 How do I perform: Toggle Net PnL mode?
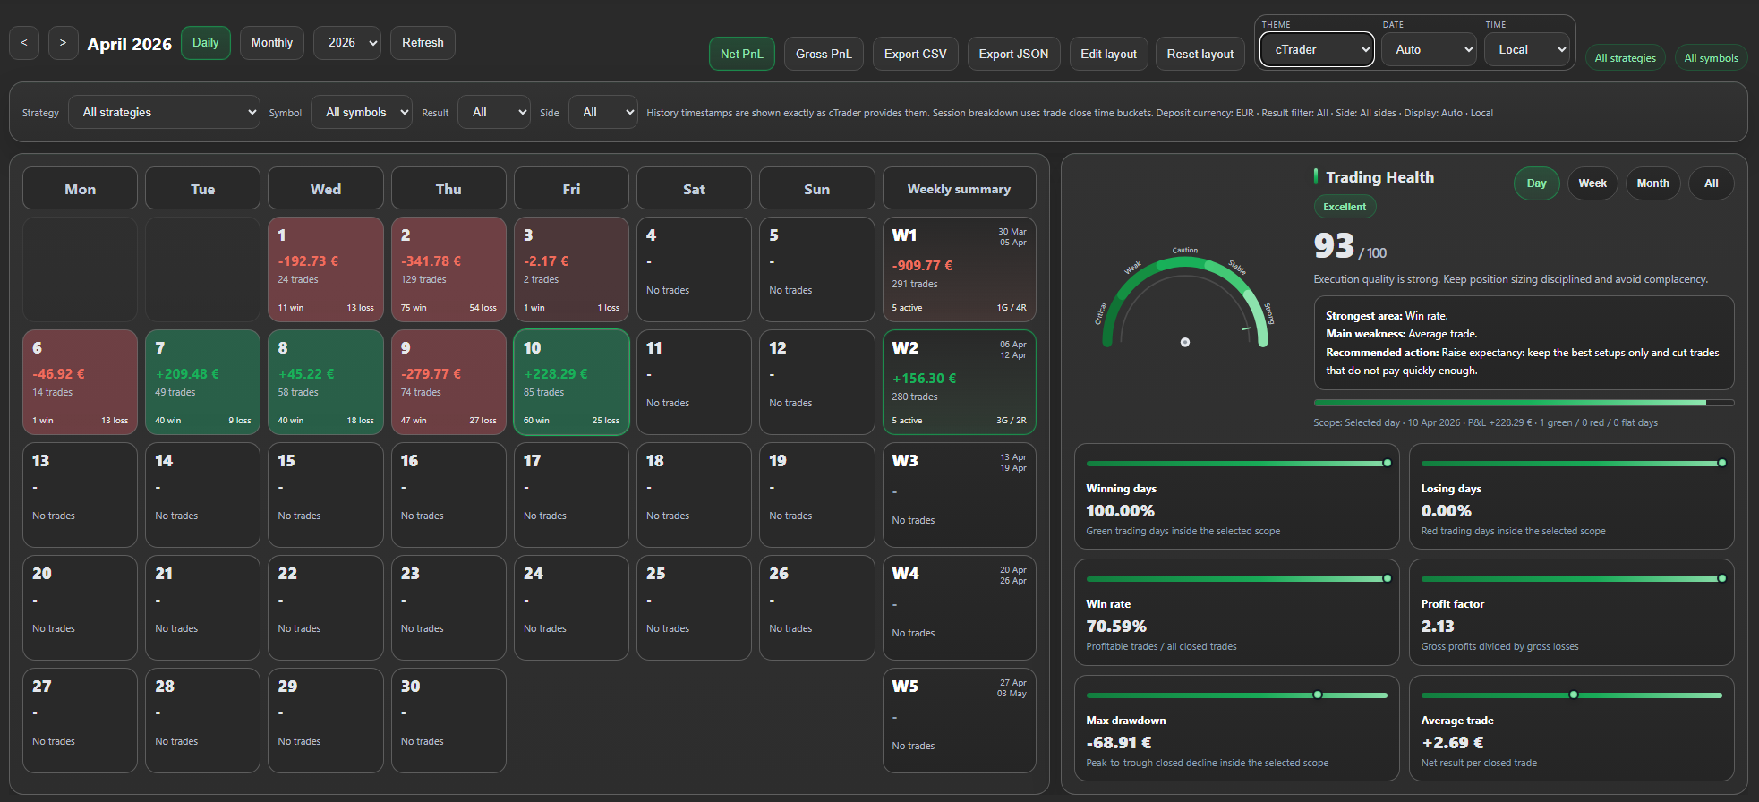coord(742,54)
